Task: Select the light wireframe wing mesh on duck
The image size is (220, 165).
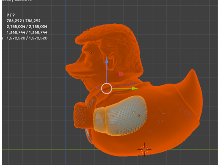Action: click(121, 115)
